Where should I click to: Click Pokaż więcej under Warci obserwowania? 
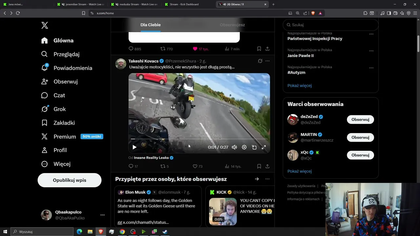[x=300, y=171]
